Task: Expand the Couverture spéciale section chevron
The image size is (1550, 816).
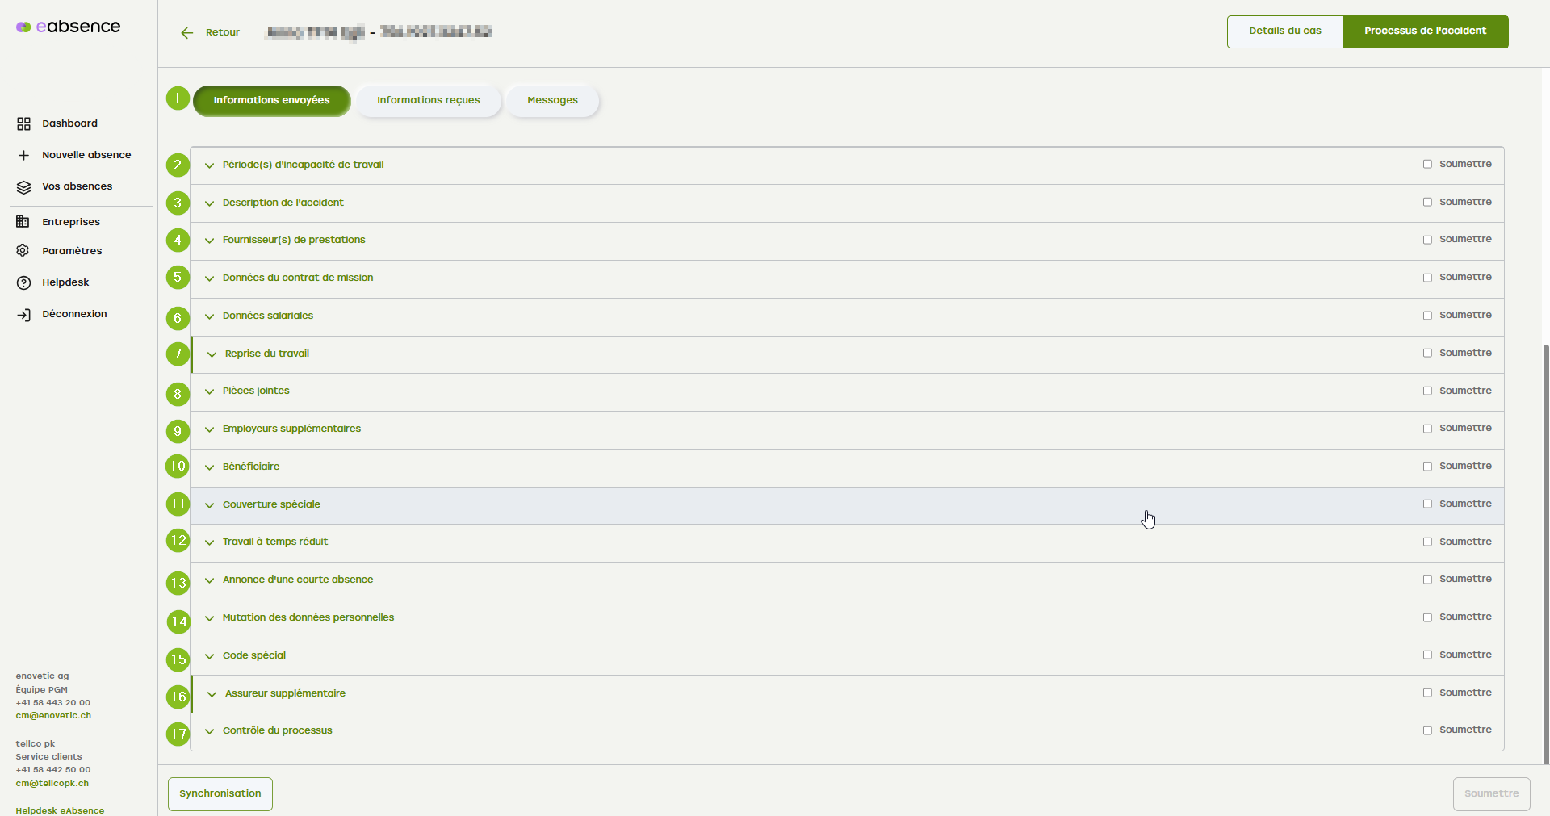Action: click(209, 505)
